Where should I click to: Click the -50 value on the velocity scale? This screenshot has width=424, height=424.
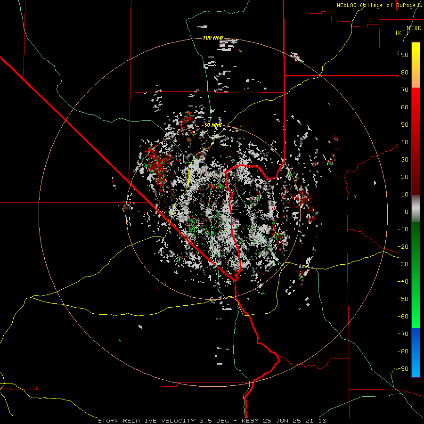point(403,299)
